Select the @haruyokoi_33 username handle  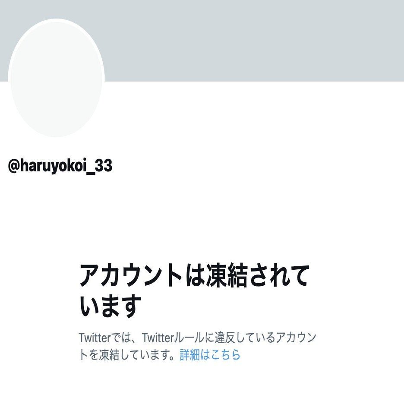(60, 166)
